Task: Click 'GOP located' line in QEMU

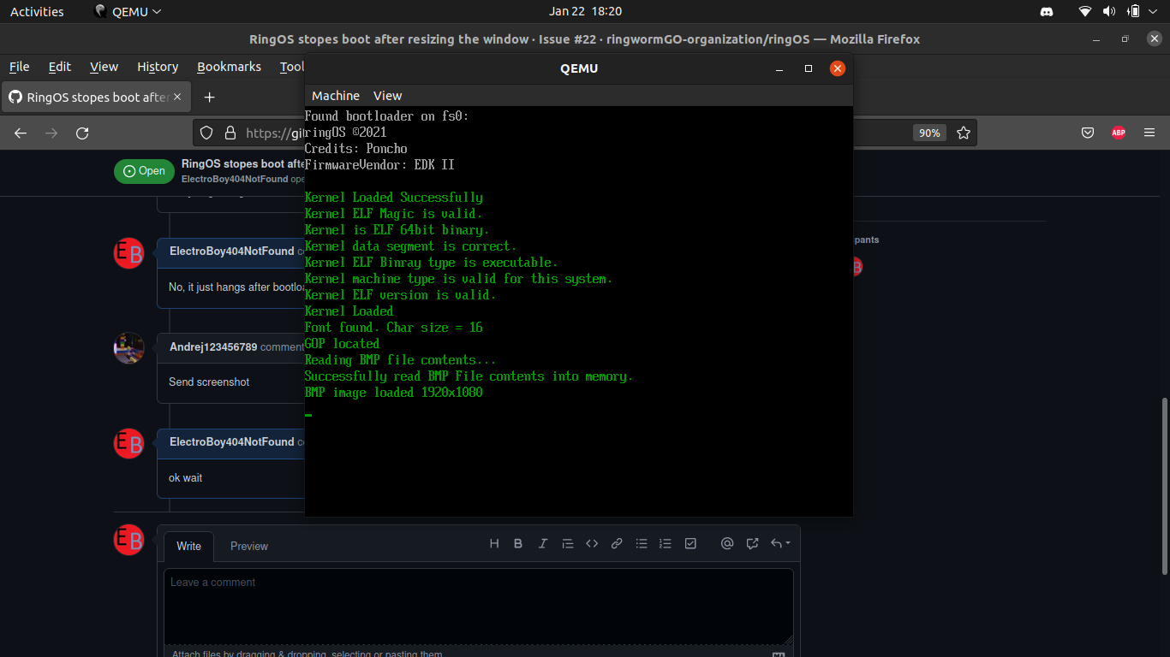Action: (x=342, y=344)
